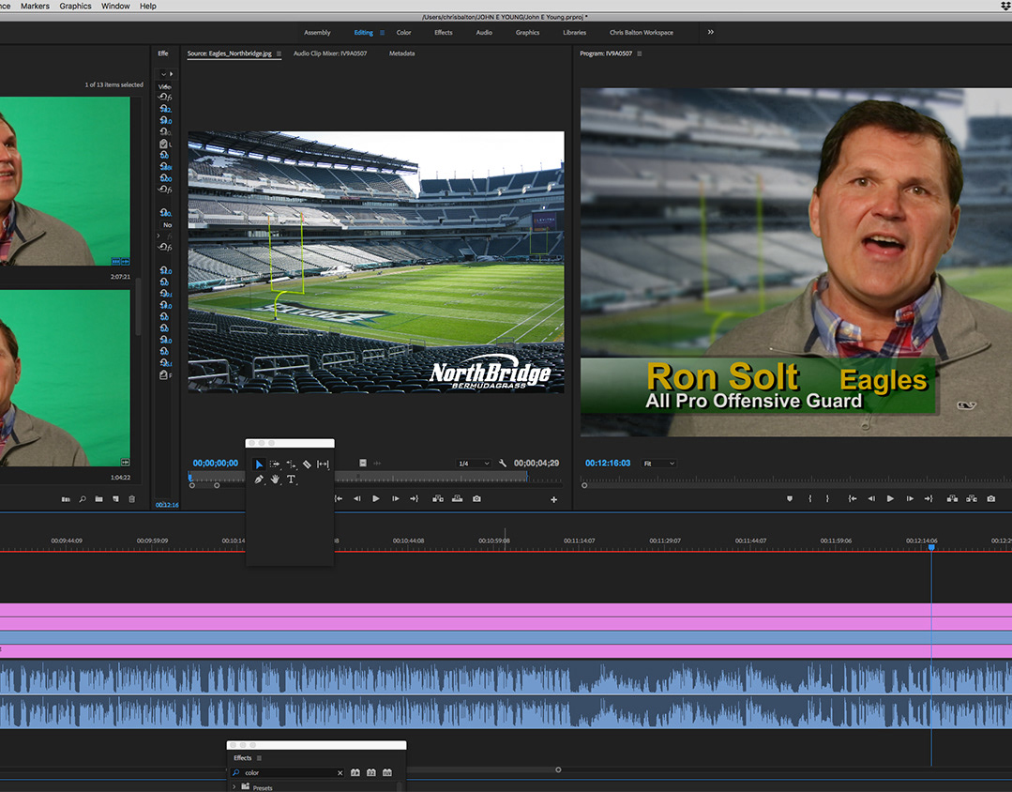
Task: Open Chris Balton Workspace
Action: coord(641,32)
